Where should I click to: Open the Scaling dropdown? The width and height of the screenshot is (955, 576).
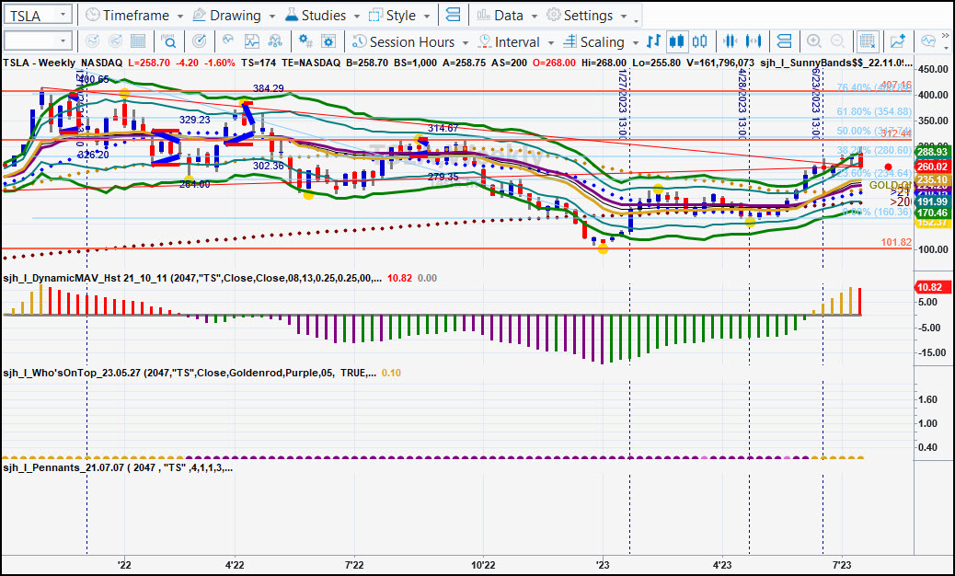601,41
